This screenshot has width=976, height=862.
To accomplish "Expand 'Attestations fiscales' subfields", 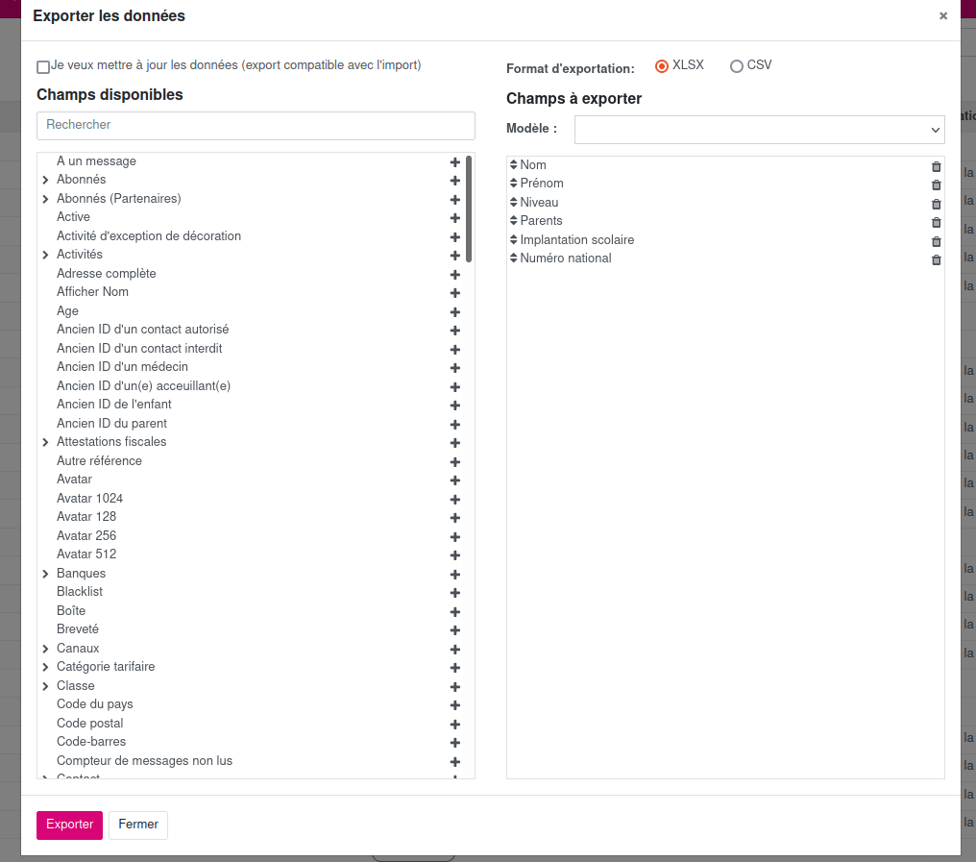I will tap(45, 443).
